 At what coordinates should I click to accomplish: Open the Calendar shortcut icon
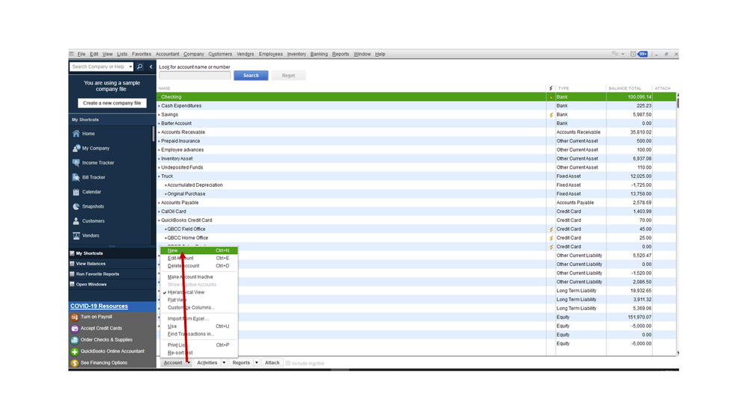[76, 192]
